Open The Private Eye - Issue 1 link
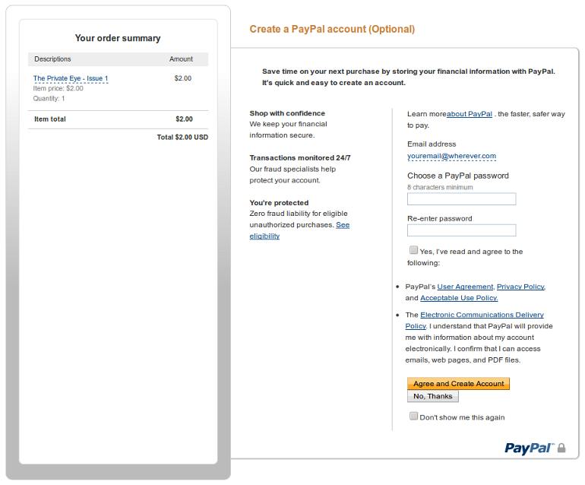The width and height of the screenshot is (585, 485). coord(71,78)
